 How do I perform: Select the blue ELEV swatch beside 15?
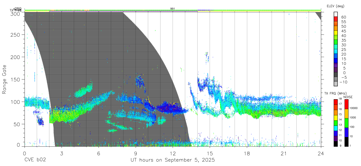[x=336, y=61]
